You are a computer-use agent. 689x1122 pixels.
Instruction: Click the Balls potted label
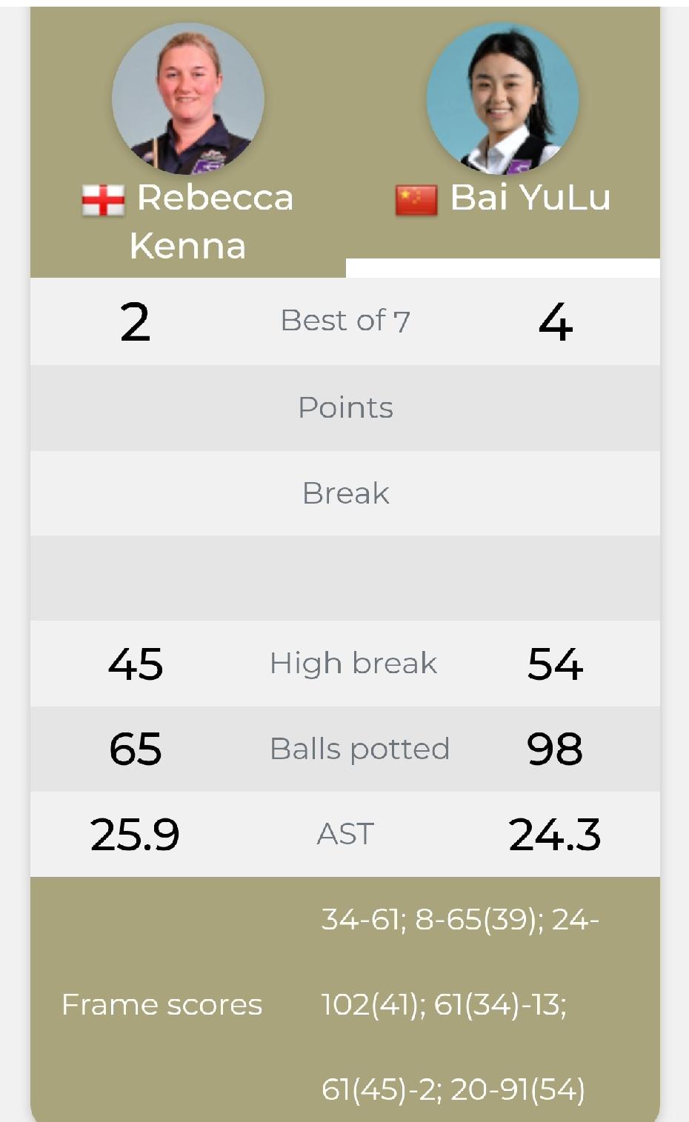pyautogui.click(x=359, y=749)
